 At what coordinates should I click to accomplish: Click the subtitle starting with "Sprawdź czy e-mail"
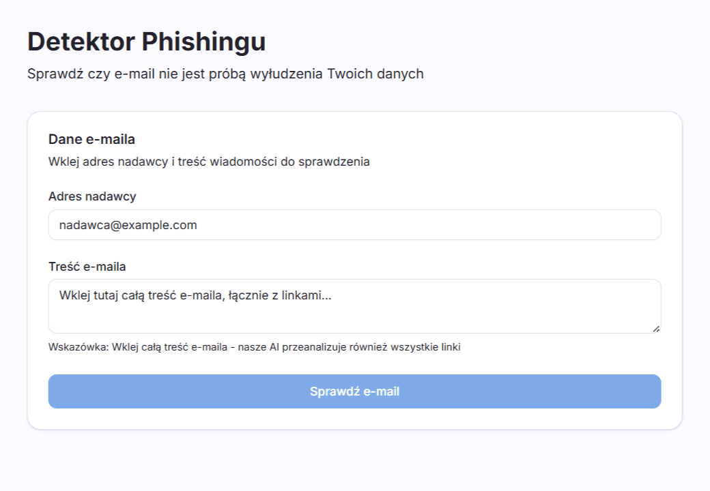click(225, 74)
